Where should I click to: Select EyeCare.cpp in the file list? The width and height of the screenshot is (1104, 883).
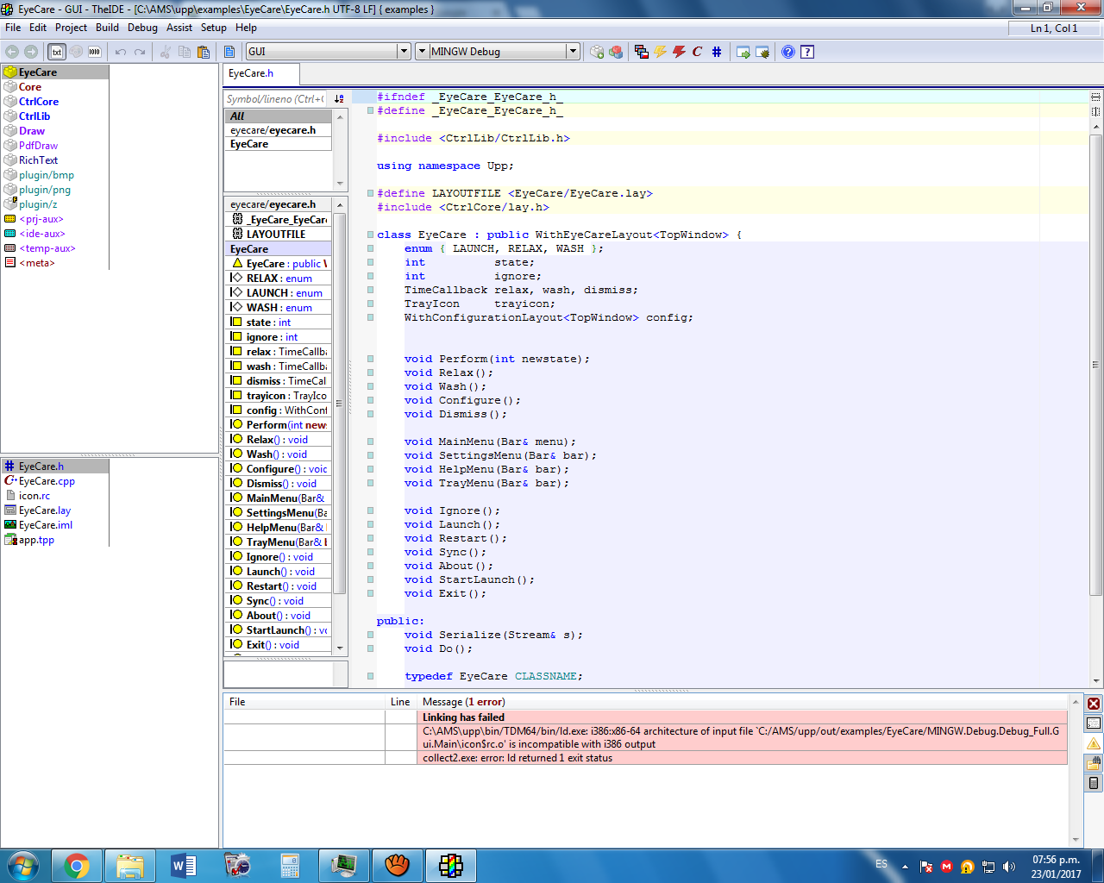coord(47,481)
